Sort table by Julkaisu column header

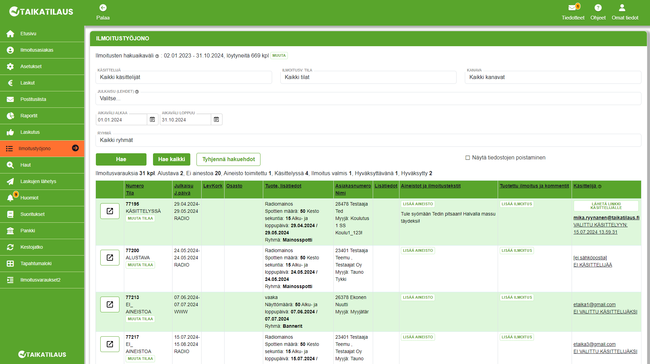pyautogui.click(x=183, y=186)
